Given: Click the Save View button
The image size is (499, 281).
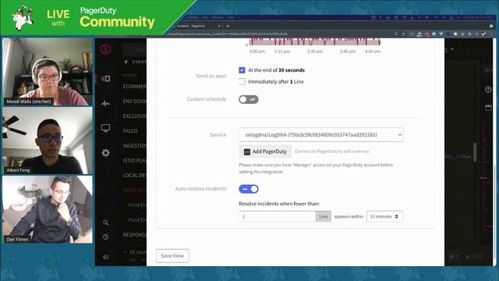Looking at the screenshot, I should pyautogui.click(x=172, y=256).
